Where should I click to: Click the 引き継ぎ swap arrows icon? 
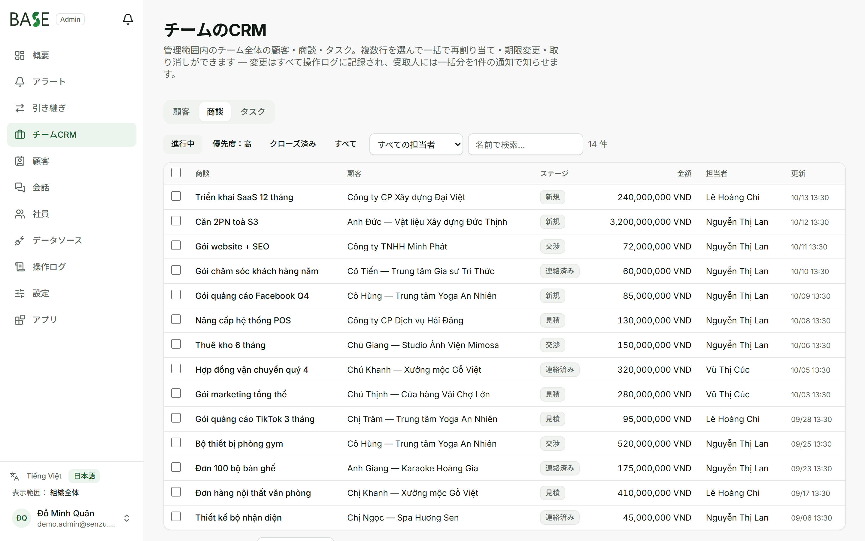click(x=20, y=108)
